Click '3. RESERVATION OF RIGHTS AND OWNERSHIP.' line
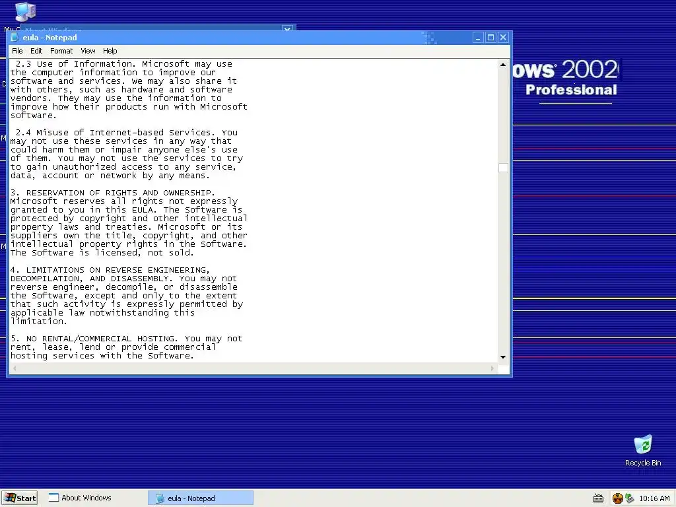The width and height of the screenshot is (676, 507). 112,193
